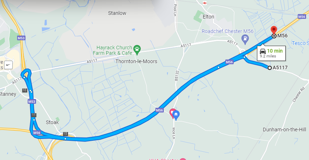Click the junction 11 exit badge

click(34, 115)
